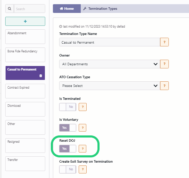Click the last modified timestamp text
The height and width of the screenshot is (178, 189).
coord(92,27)
